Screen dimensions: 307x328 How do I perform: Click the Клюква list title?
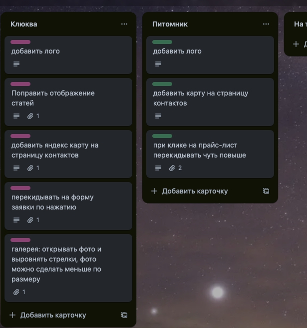[24, 24]
